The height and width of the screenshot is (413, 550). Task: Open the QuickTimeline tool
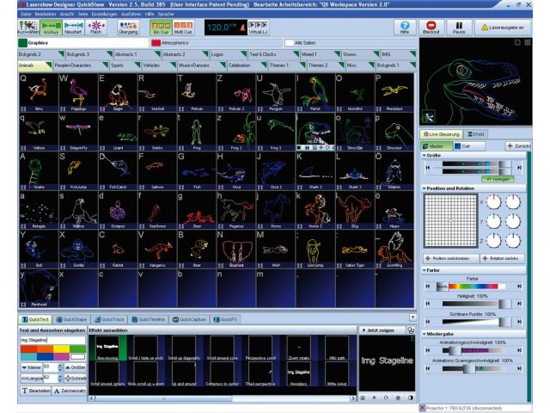point(149,319)
